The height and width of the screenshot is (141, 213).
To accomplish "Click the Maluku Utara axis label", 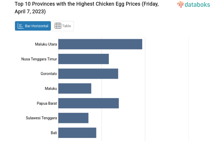I will [x=46, y=44].
